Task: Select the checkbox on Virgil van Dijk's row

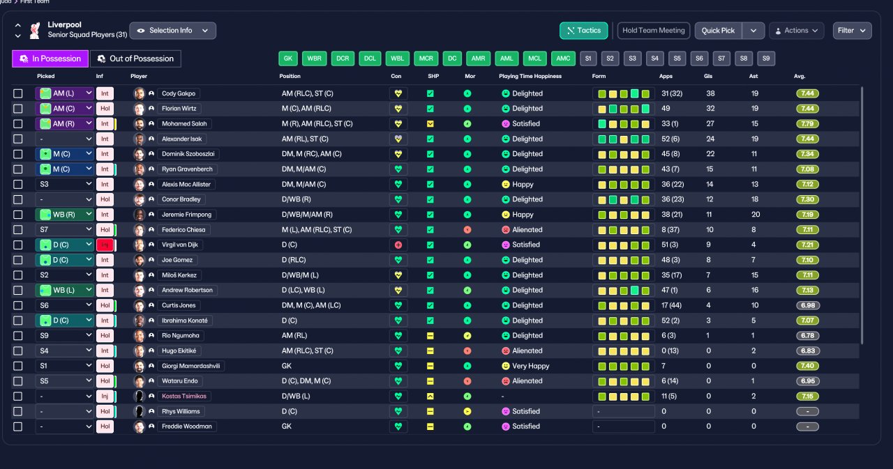Action: (x=18, y=245)
